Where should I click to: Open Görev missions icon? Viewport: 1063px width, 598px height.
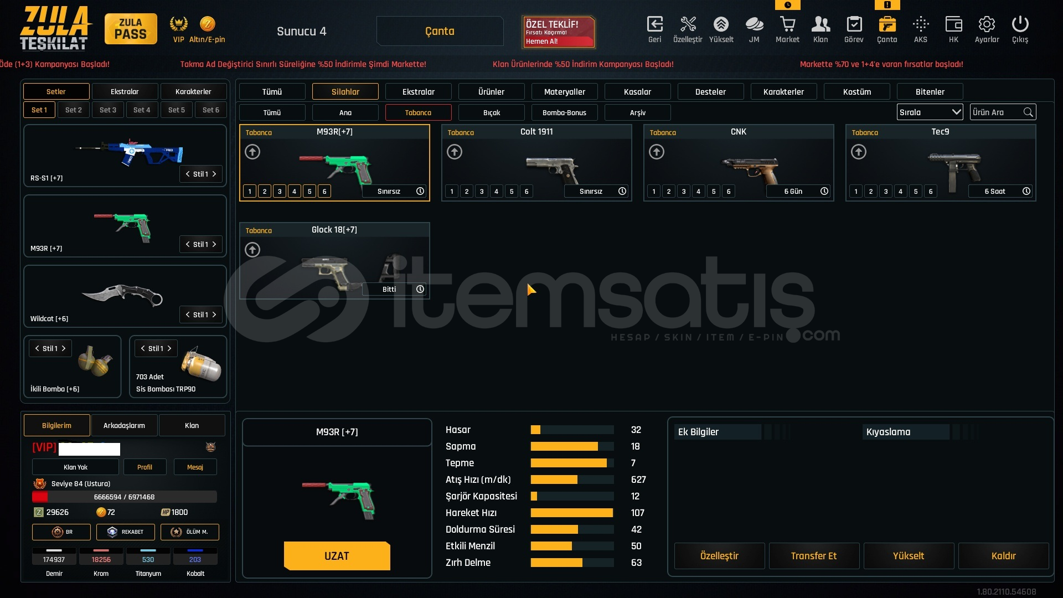[854, 25]
